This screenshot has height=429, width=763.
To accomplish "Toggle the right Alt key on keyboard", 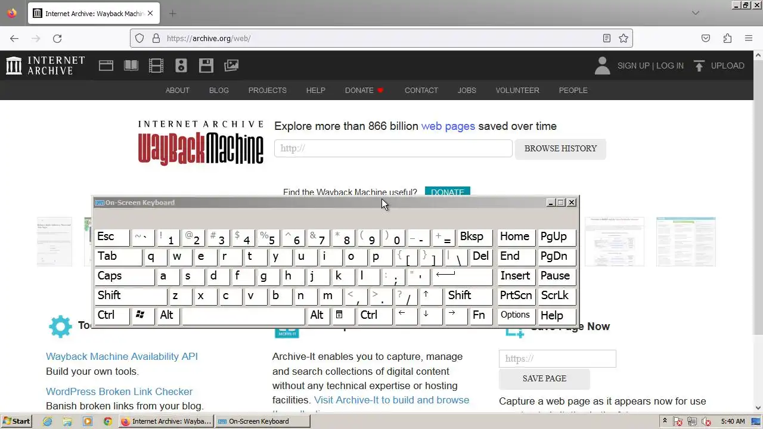I will coord(318,315).
